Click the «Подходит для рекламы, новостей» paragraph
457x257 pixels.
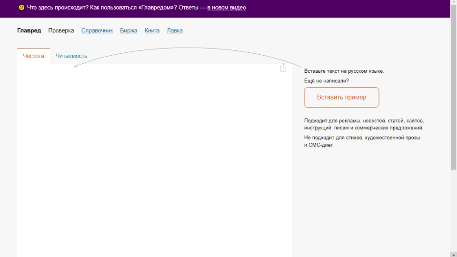[364, 124]
